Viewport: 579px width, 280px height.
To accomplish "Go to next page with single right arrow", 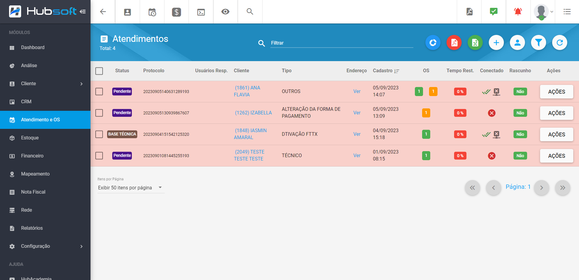I will (542, 188).
